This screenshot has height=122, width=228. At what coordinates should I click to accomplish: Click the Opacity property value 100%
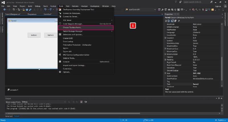(206, 57)
